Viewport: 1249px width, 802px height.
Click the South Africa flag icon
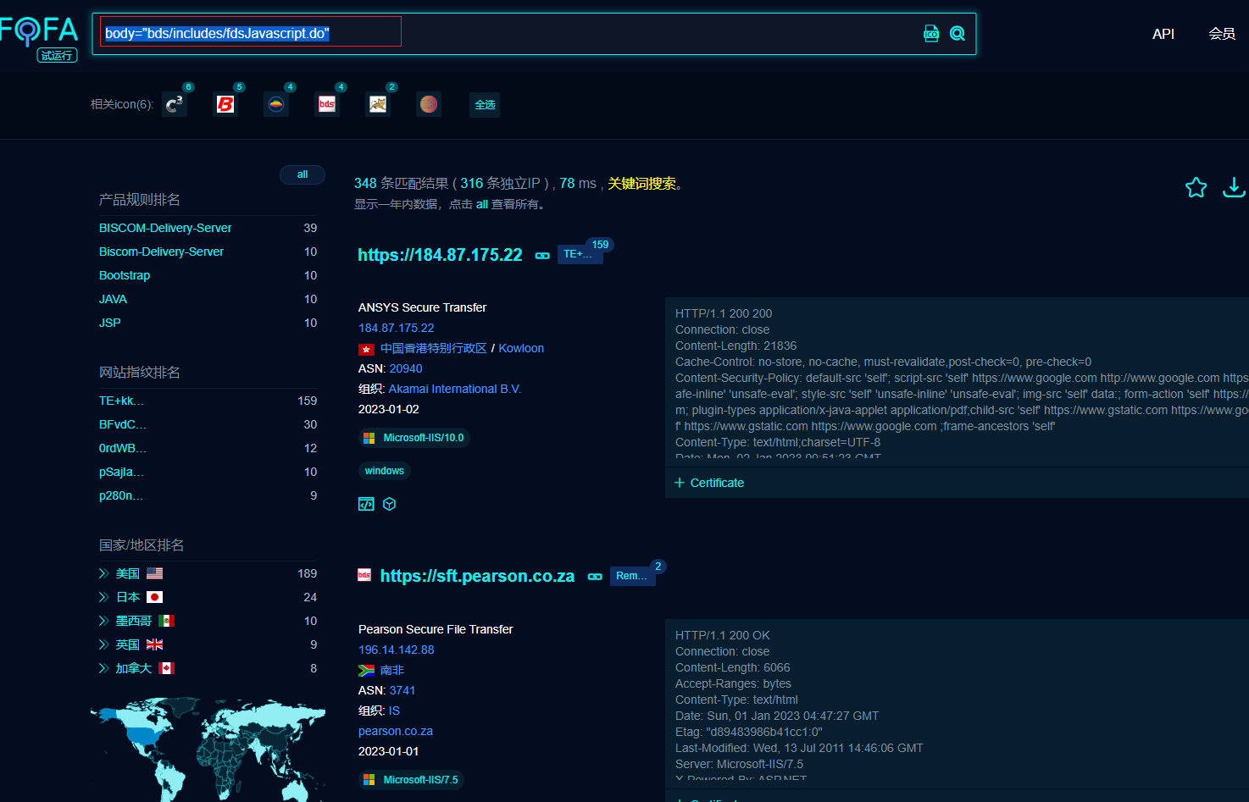tap(366, 671)
